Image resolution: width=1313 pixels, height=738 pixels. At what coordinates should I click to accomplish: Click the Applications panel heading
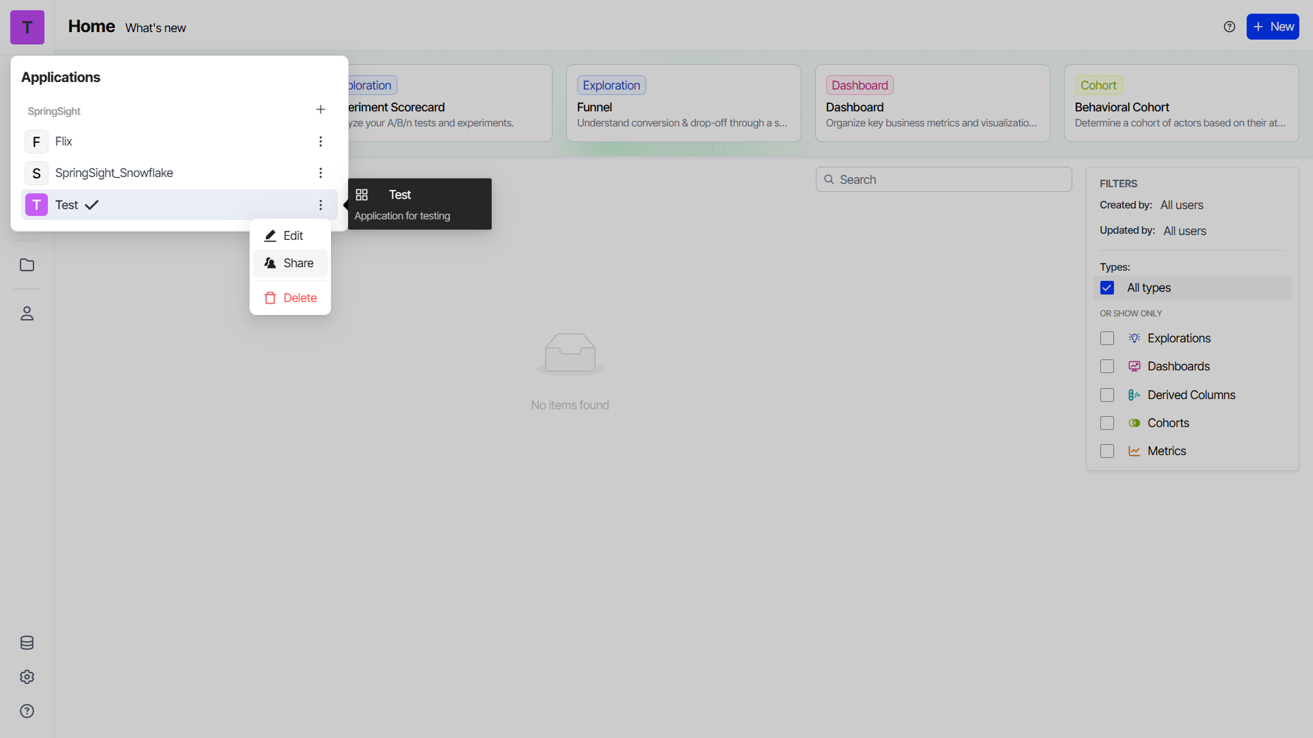click(x=61, y=77)
